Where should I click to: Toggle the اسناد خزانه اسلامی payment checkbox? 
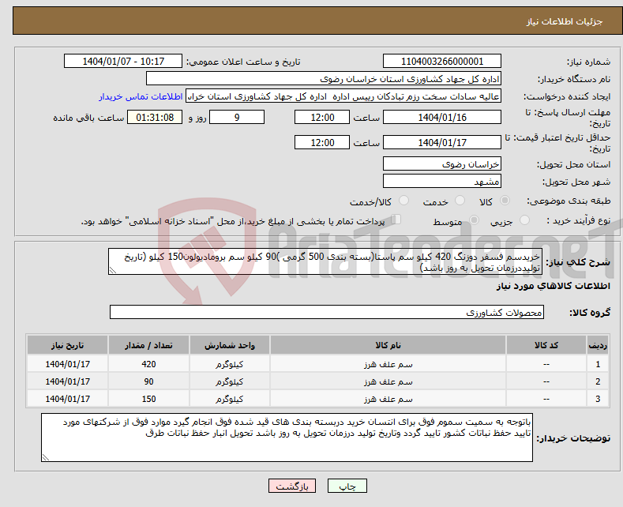(x=396, y=220)
